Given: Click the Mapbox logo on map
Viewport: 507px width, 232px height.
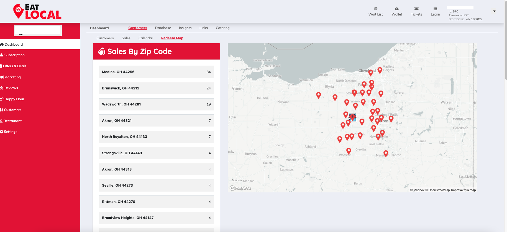Looking at the screenshot, I should (x=240, y=188).
